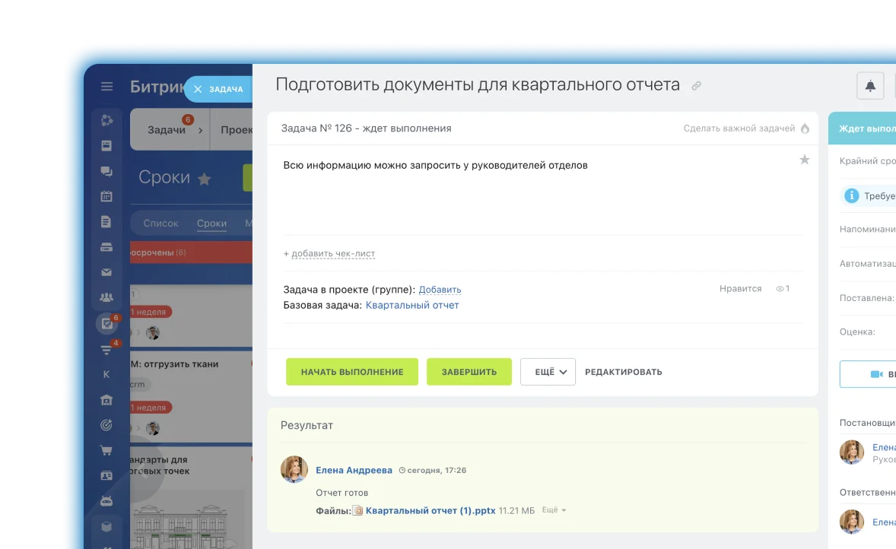The width and height of the screenshot is (896, 549).
Task: Switch to the 'Список' tab
Action: (x=160, y=223)
